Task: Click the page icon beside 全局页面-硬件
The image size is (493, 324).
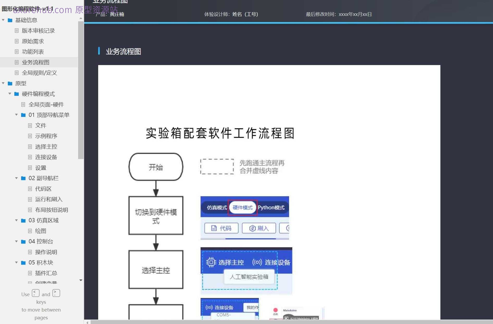Action: pyautogui.click(x=23, y=104)
